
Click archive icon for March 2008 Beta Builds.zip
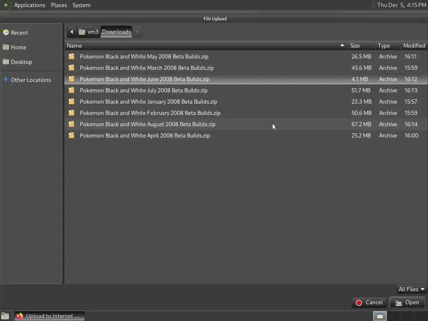point(71,68)
